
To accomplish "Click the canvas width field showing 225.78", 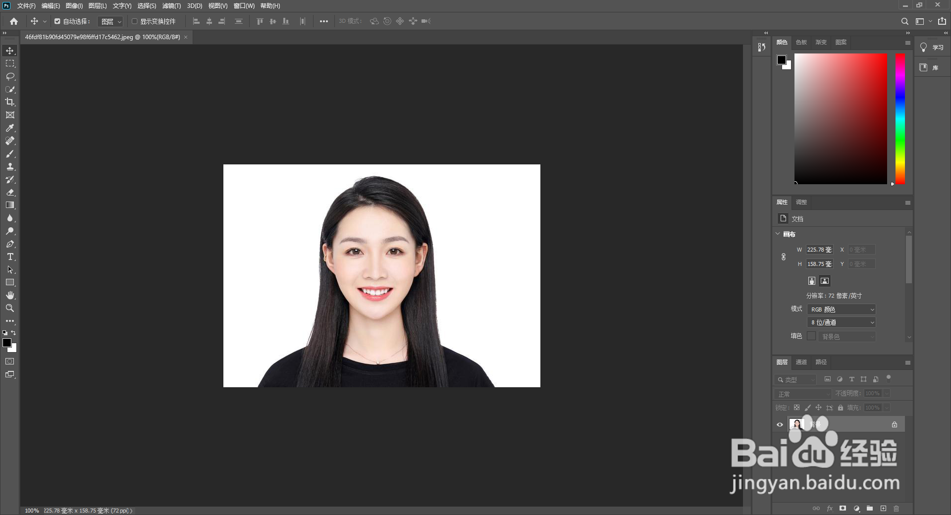I will [819, 250].
